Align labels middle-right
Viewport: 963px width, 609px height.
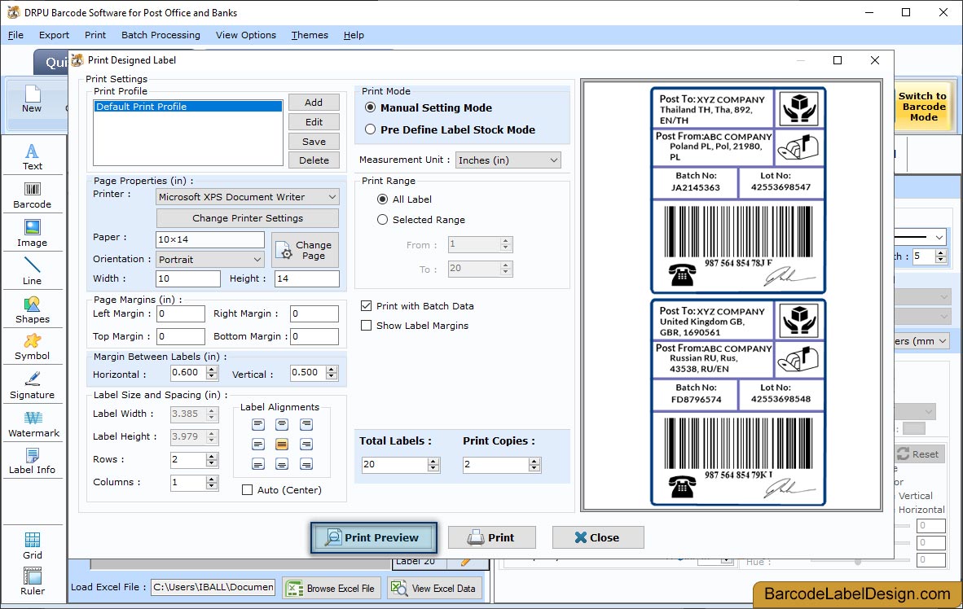tap(306, 444)
